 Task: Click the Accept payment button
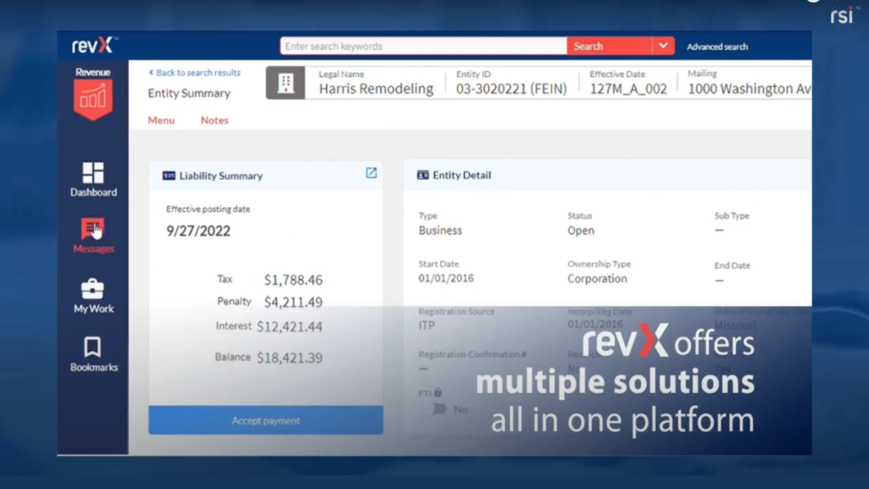tap(265, 420)
